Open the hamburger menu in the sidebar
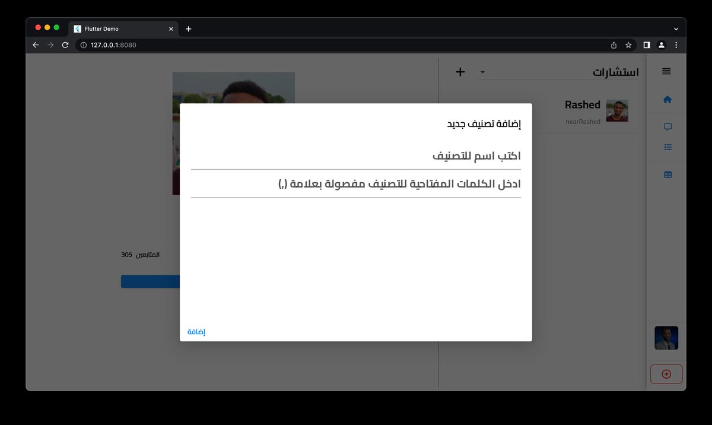The image size is (712, 425). tap(666, 71)
